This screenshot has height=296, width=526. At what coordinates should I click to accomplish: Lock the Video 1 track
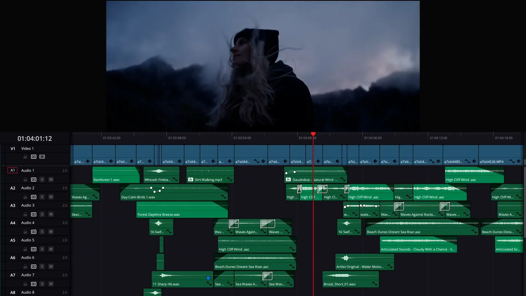(x=25, y=157)
